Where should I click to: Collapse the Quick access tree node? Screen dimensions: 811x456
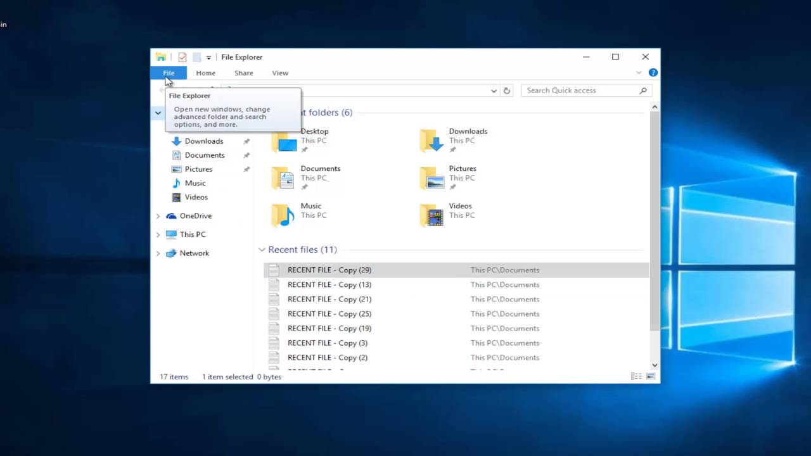click(x=158, y=113)
